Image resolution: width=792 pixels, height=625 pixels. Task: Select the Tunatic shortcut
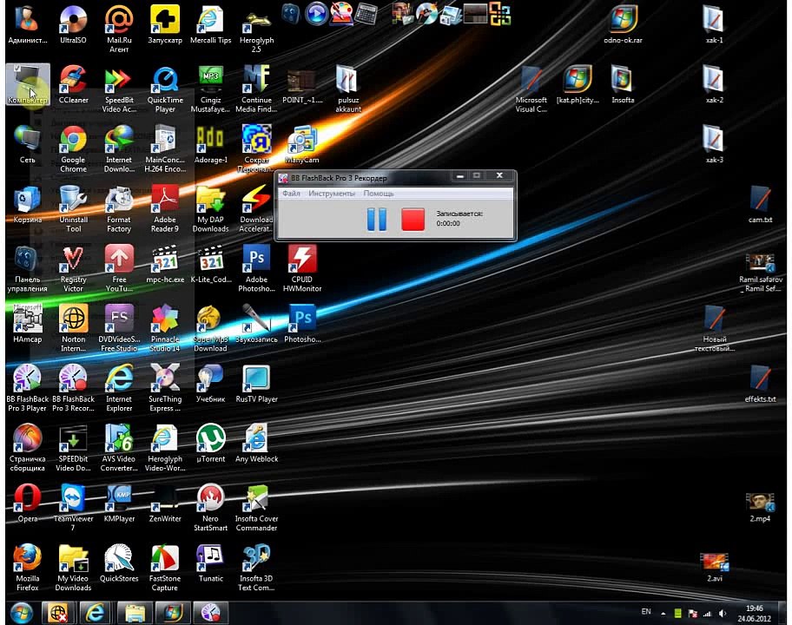(x=211, y=563)
